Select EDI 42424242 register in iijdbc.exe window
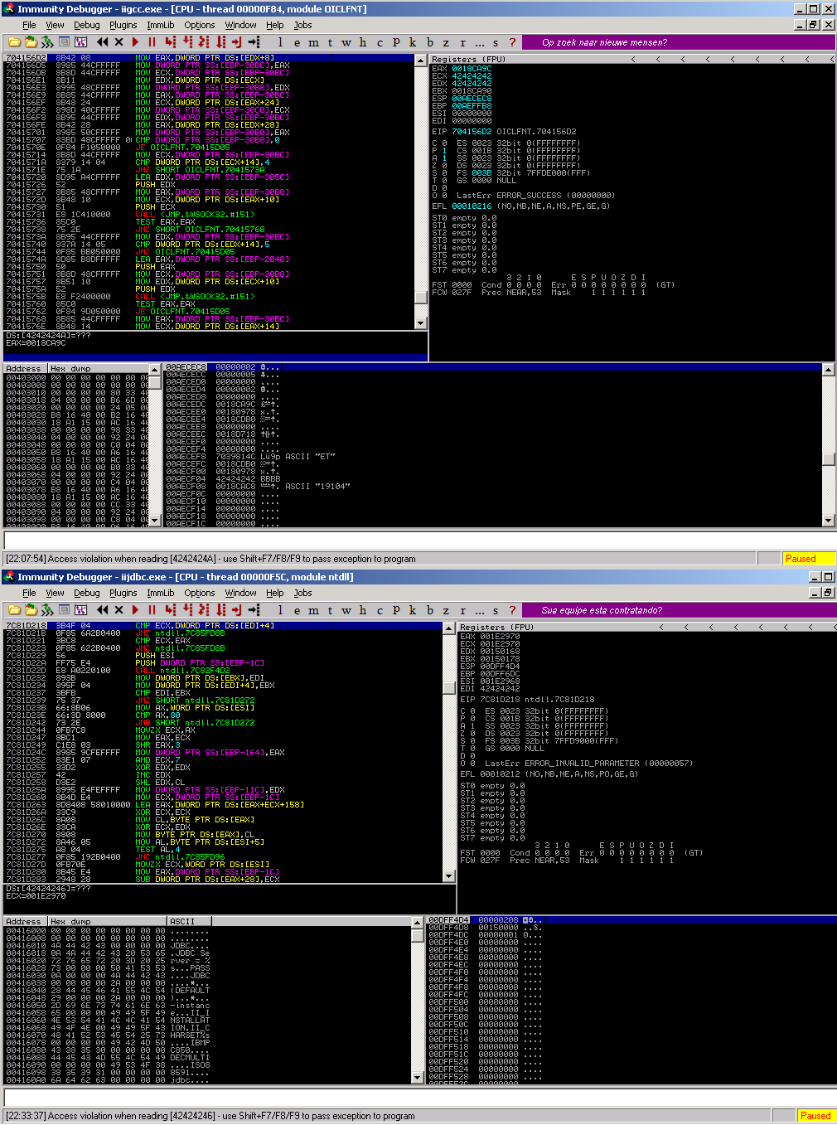Screen dimensions: 837x1125 click(x=490, y=688)
